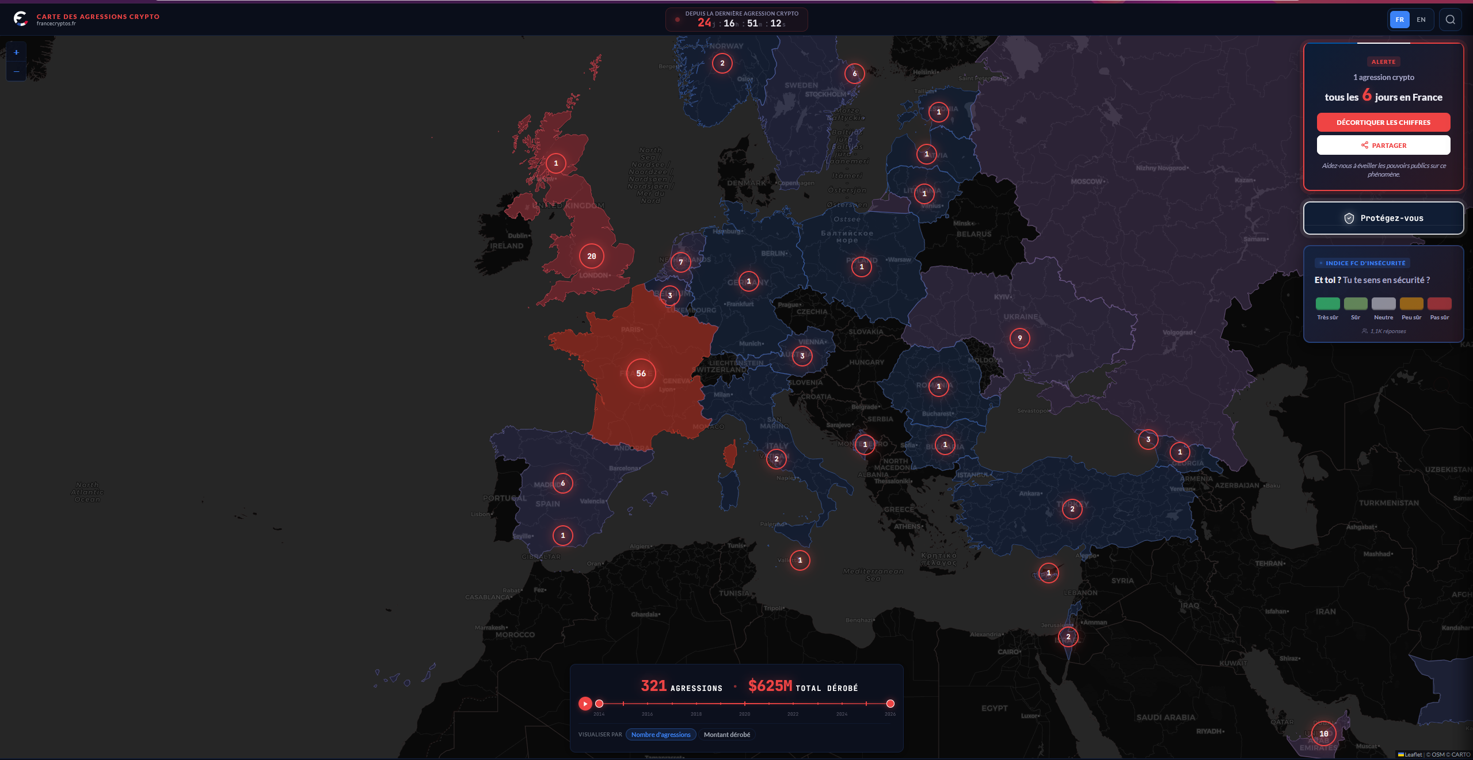1473x760 pixels.
Task: Click the Indice FC d'insécurité badge
Action: [x=1362, y=263]
